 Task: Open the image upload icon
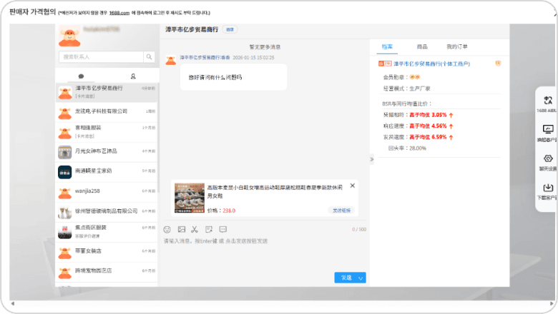(x=181, y=229)
